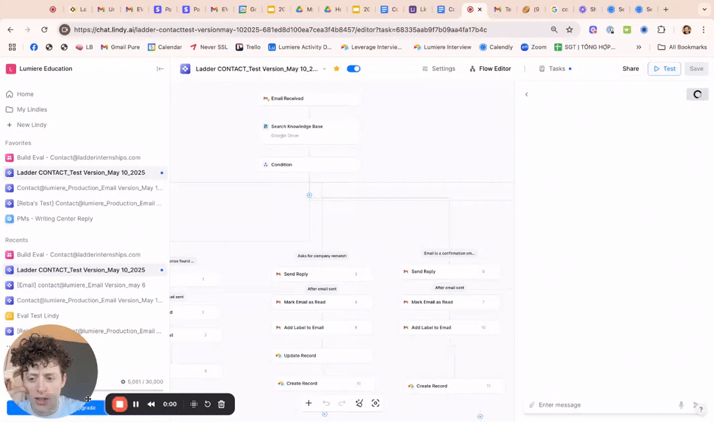Collapse the left sidebar
The height and width of the screenshot is (422, 714).
coord(160,69)
